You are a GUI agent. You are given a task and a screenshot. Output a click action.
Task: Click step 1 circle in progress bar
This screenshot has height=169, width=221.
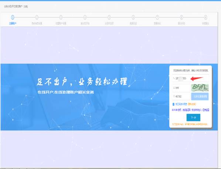[13, 17]
